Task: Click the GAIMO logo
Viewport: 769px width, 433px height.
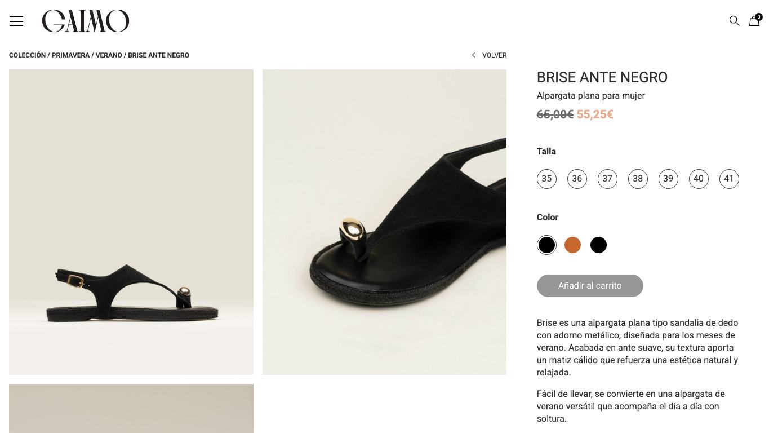Action: 86,21
